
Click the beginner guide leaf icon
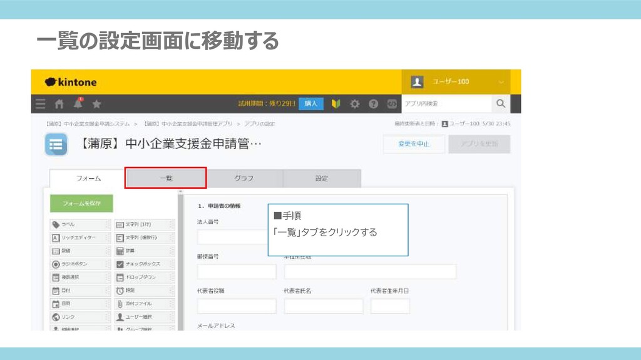point(336,104)
